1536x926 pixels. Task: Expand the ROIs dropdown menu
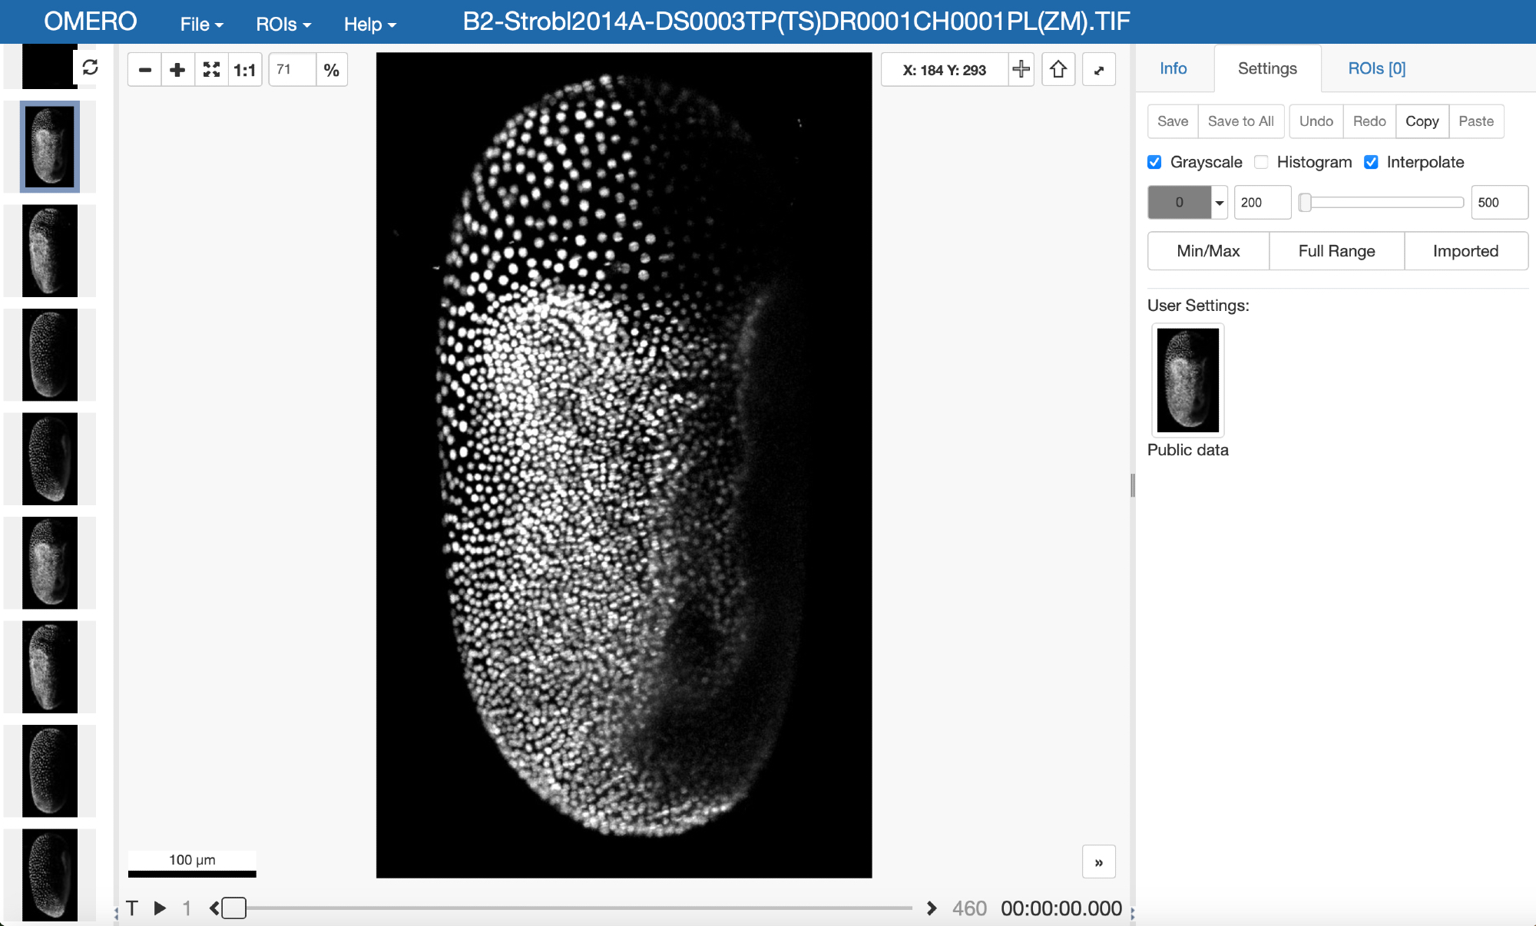[x=283, y=24]
